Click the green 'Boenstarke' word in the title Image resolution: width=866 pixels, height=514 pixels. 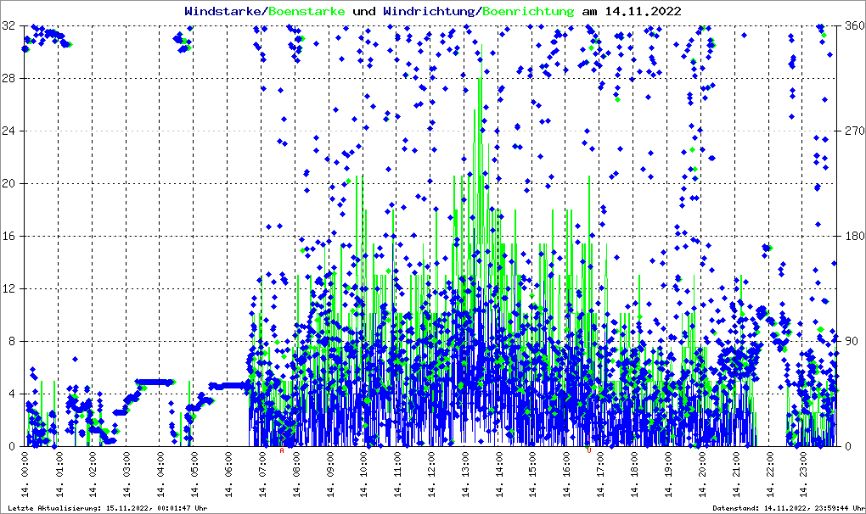pyautogui.click(x=306, y=11)
